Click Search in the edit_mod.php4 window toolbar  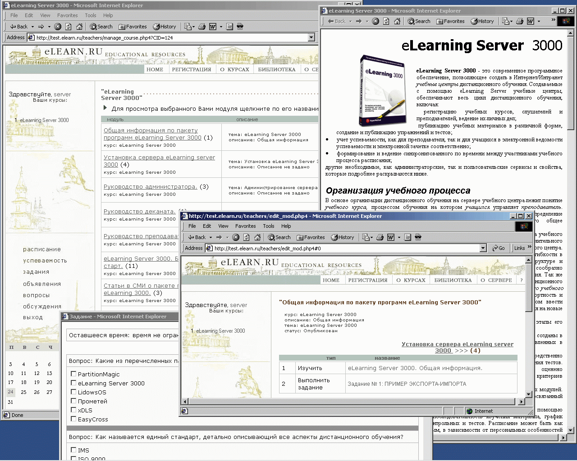pyautogui.click(x=279, y=237)
